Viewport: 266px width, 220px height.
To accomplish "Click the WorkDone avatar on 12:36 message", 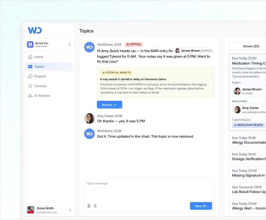I will [x=89, y=133].
